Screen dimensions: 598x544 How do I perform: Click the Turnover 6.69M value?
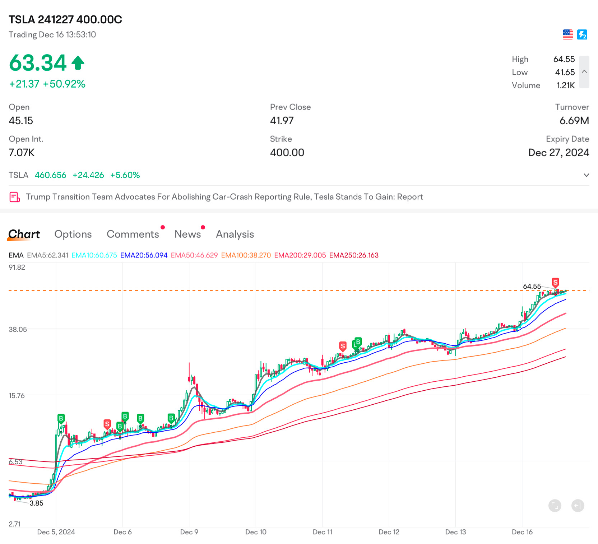(x=574, y=121)
